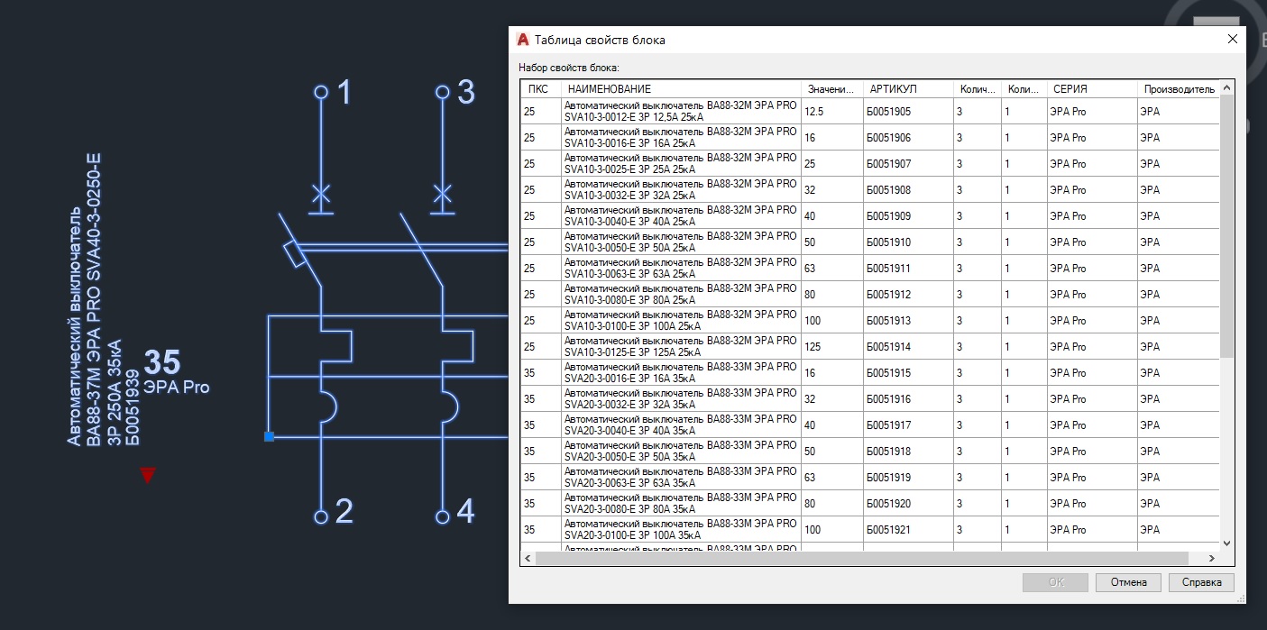Image resolution: width=1267 pixels, height=630 pixels.
Task: Click the name cell SVA10-3-0025-E 3P 25A 25кА
Action: 682,164
